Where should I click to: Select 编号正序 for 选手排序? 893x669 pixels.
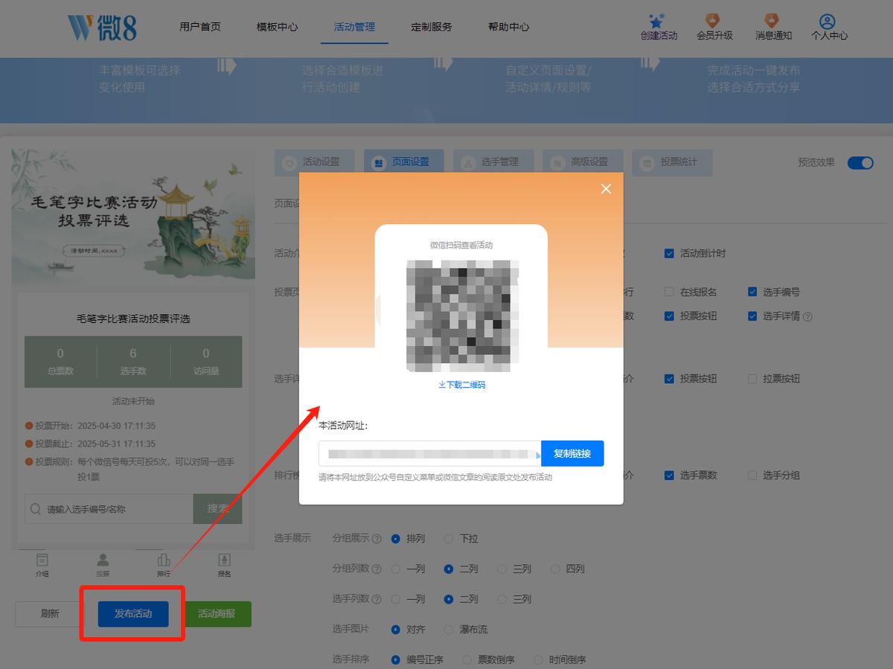(x=396, y=660)
